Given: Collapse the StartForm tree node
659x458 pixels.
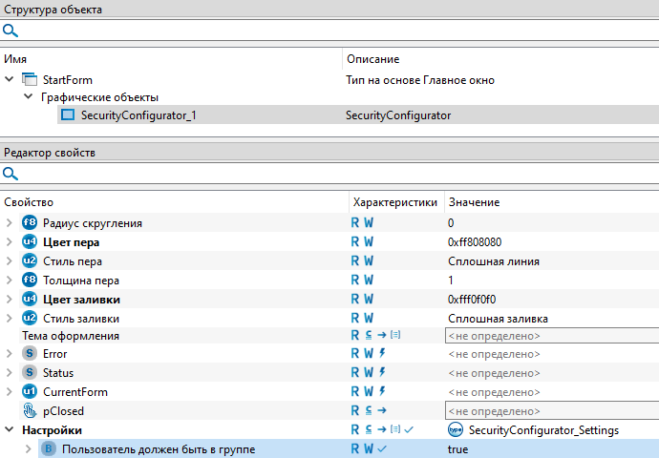Looking at the screenshot, I should tap(10, 79).
